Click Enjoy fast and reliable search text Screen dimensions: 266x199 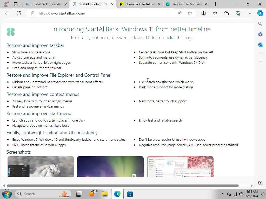[x=160, y=120]
